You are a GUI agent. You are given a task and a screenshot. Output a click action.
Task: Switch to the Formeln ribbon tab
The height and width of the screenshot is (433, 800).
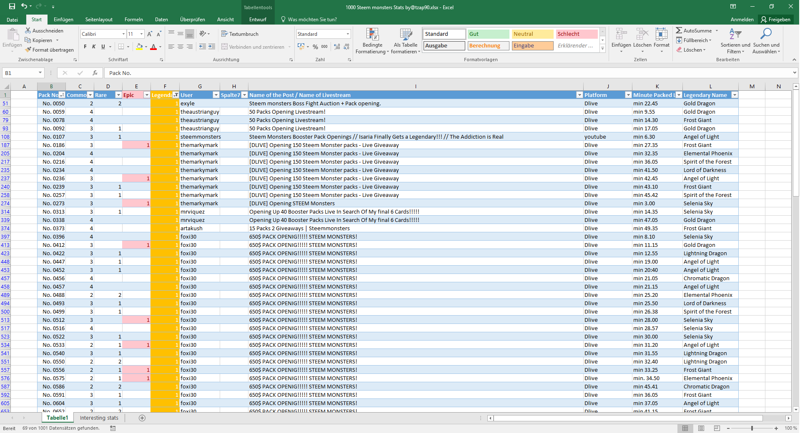tap(133, 20)
